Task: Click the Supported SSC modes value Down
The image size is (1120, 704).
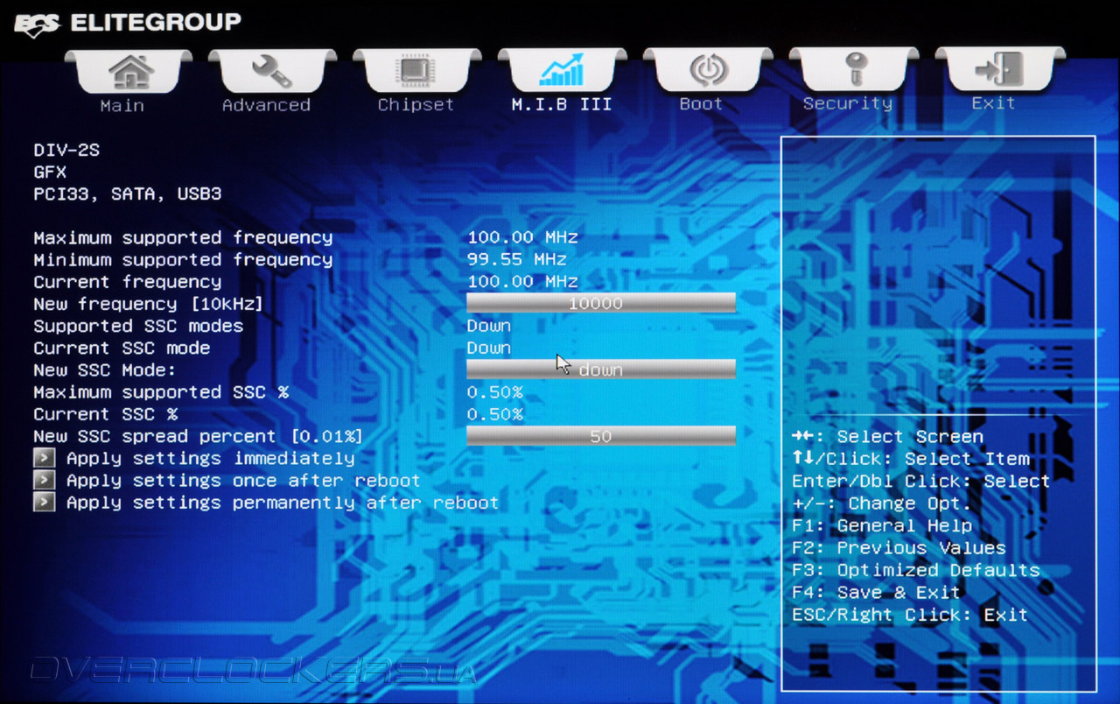Action: (489, 326)
